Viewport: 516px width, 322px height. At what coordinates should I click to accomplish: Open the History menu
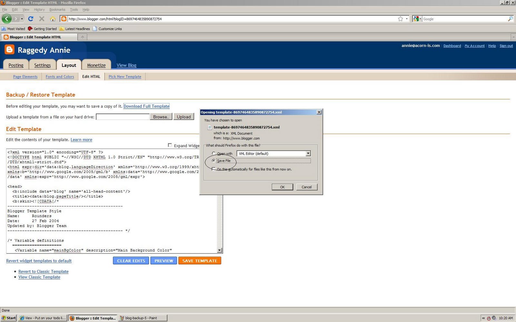[x=39, y=10]
